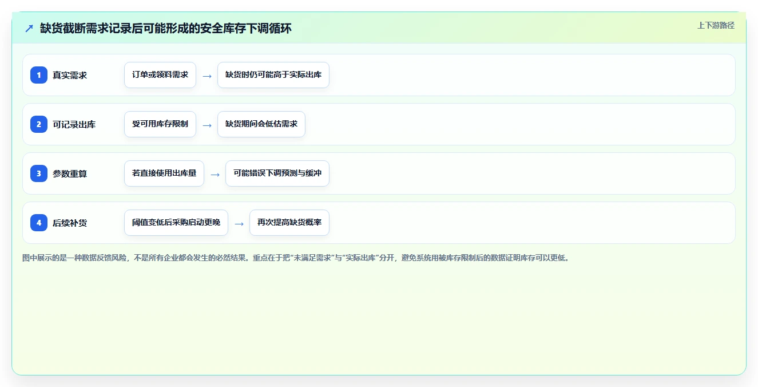Click the arrow icon beside the title
This screenshot has width=758, height=387.
tap(29, 28)
